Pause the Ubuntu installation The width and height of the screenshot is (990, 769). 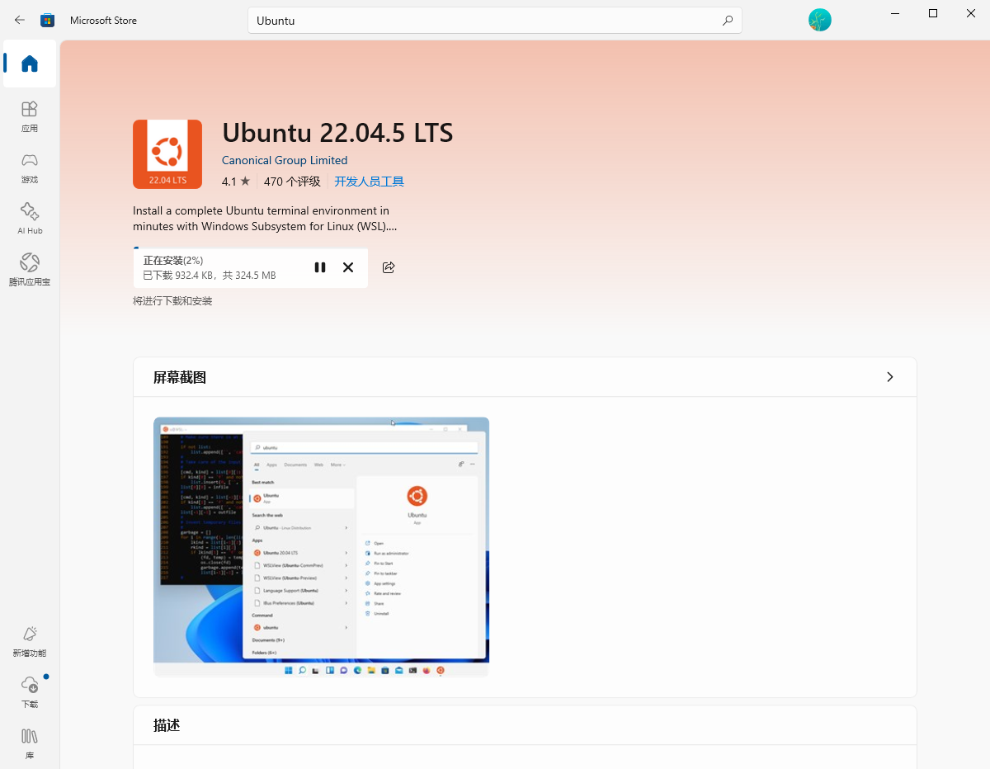pyautogui.click(x=320, y=267)
